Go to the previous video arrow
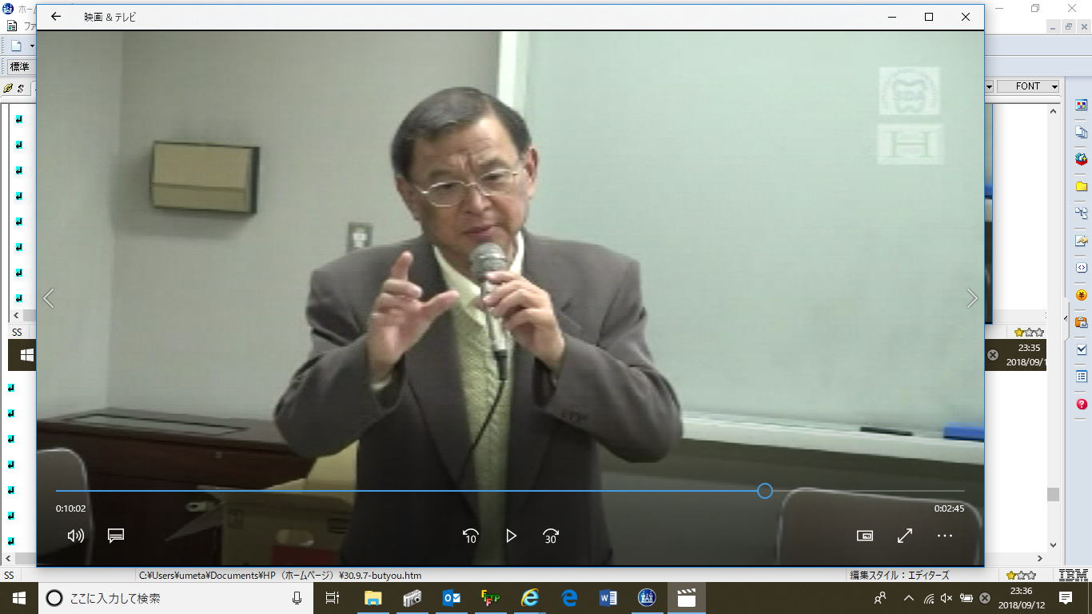The width and height of the screenshot is (1092, 614). (x=49, y=298)
